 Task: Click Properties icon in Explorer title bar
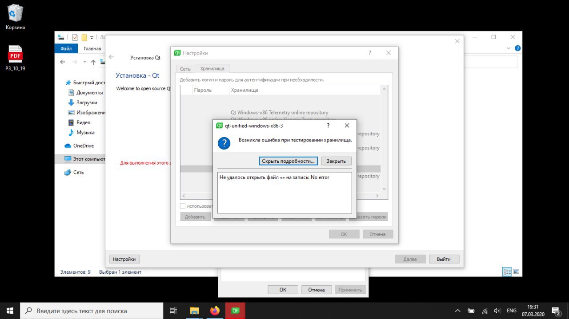pyautogui.click(x=75, y=38)
